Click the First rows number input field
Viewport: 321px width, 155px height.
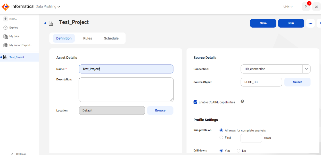[x=251, y=138]
